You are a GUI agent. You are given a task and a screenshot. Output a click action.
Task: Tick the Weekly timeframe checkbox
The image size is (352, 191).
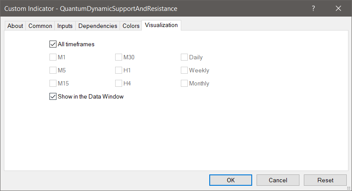[184, 70]
